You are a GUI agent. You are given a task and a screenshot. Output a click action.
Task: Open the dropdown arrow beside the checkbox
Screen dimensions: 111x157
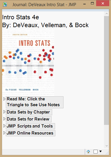pos(101,151)
